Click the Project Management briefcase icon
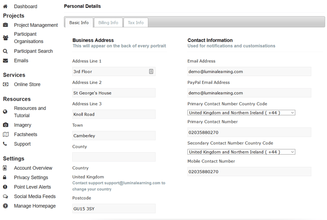This screenshot has height=220, width=327. [5, 25]
